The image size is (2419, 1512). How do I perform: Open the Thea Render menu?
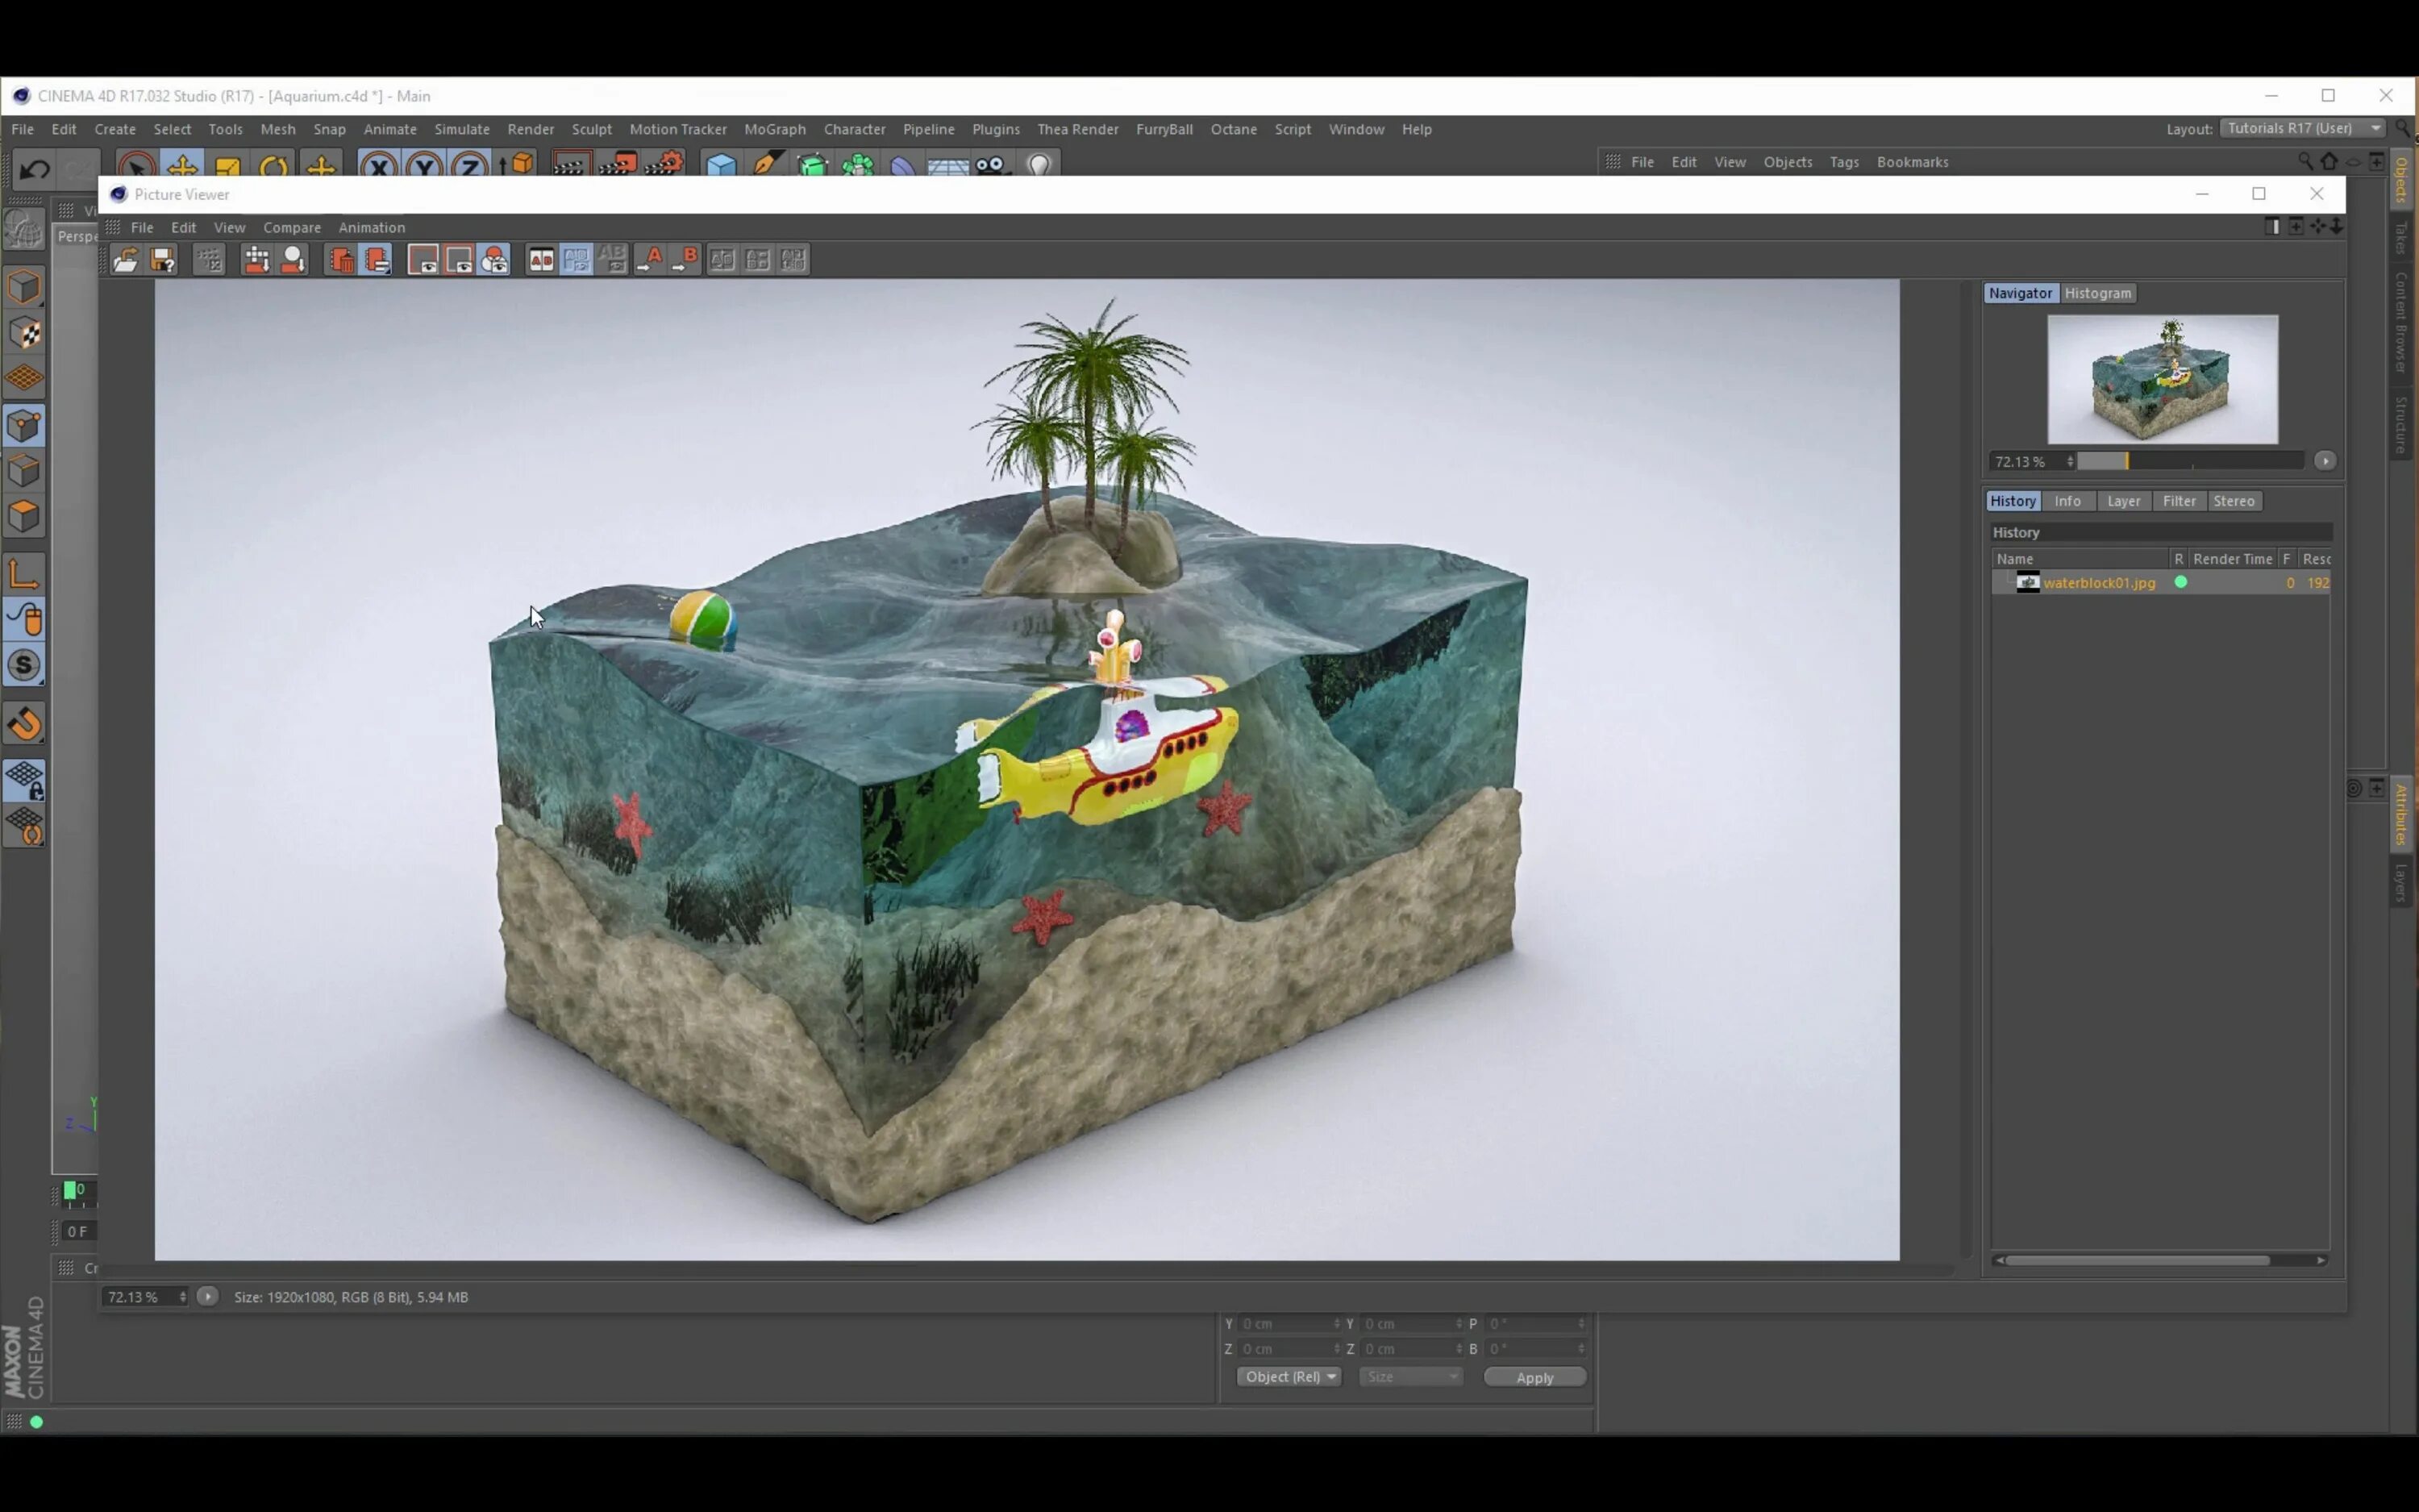tap(1077, 129)
